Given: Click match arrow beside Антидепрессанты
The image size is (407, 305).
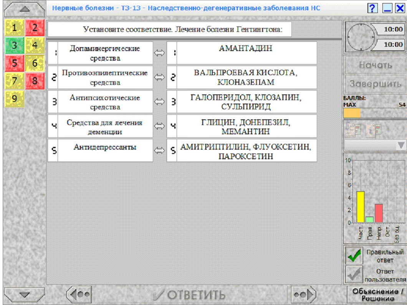Looking at the screenshot, I should (159, 150).
